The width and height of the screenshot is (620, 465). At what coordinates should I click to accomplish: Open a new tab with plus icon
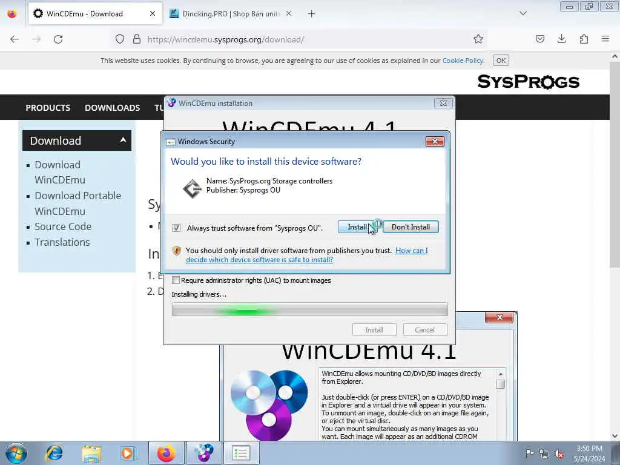click(x=312, y=14)
